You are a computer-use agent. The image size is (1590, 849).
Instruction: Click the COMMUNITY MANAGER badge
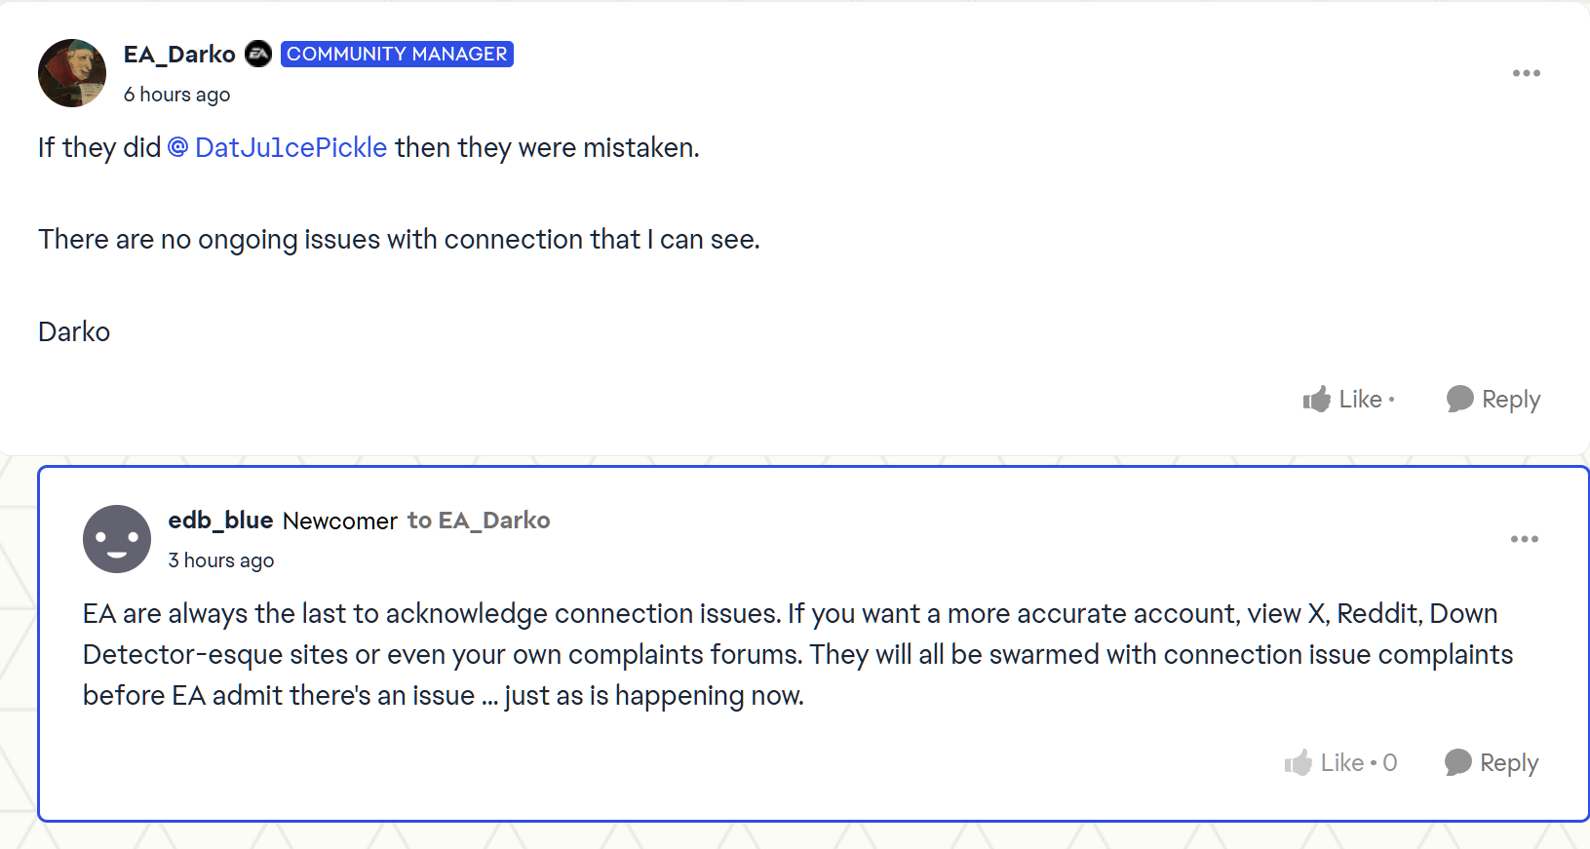(x=397, y=54)
